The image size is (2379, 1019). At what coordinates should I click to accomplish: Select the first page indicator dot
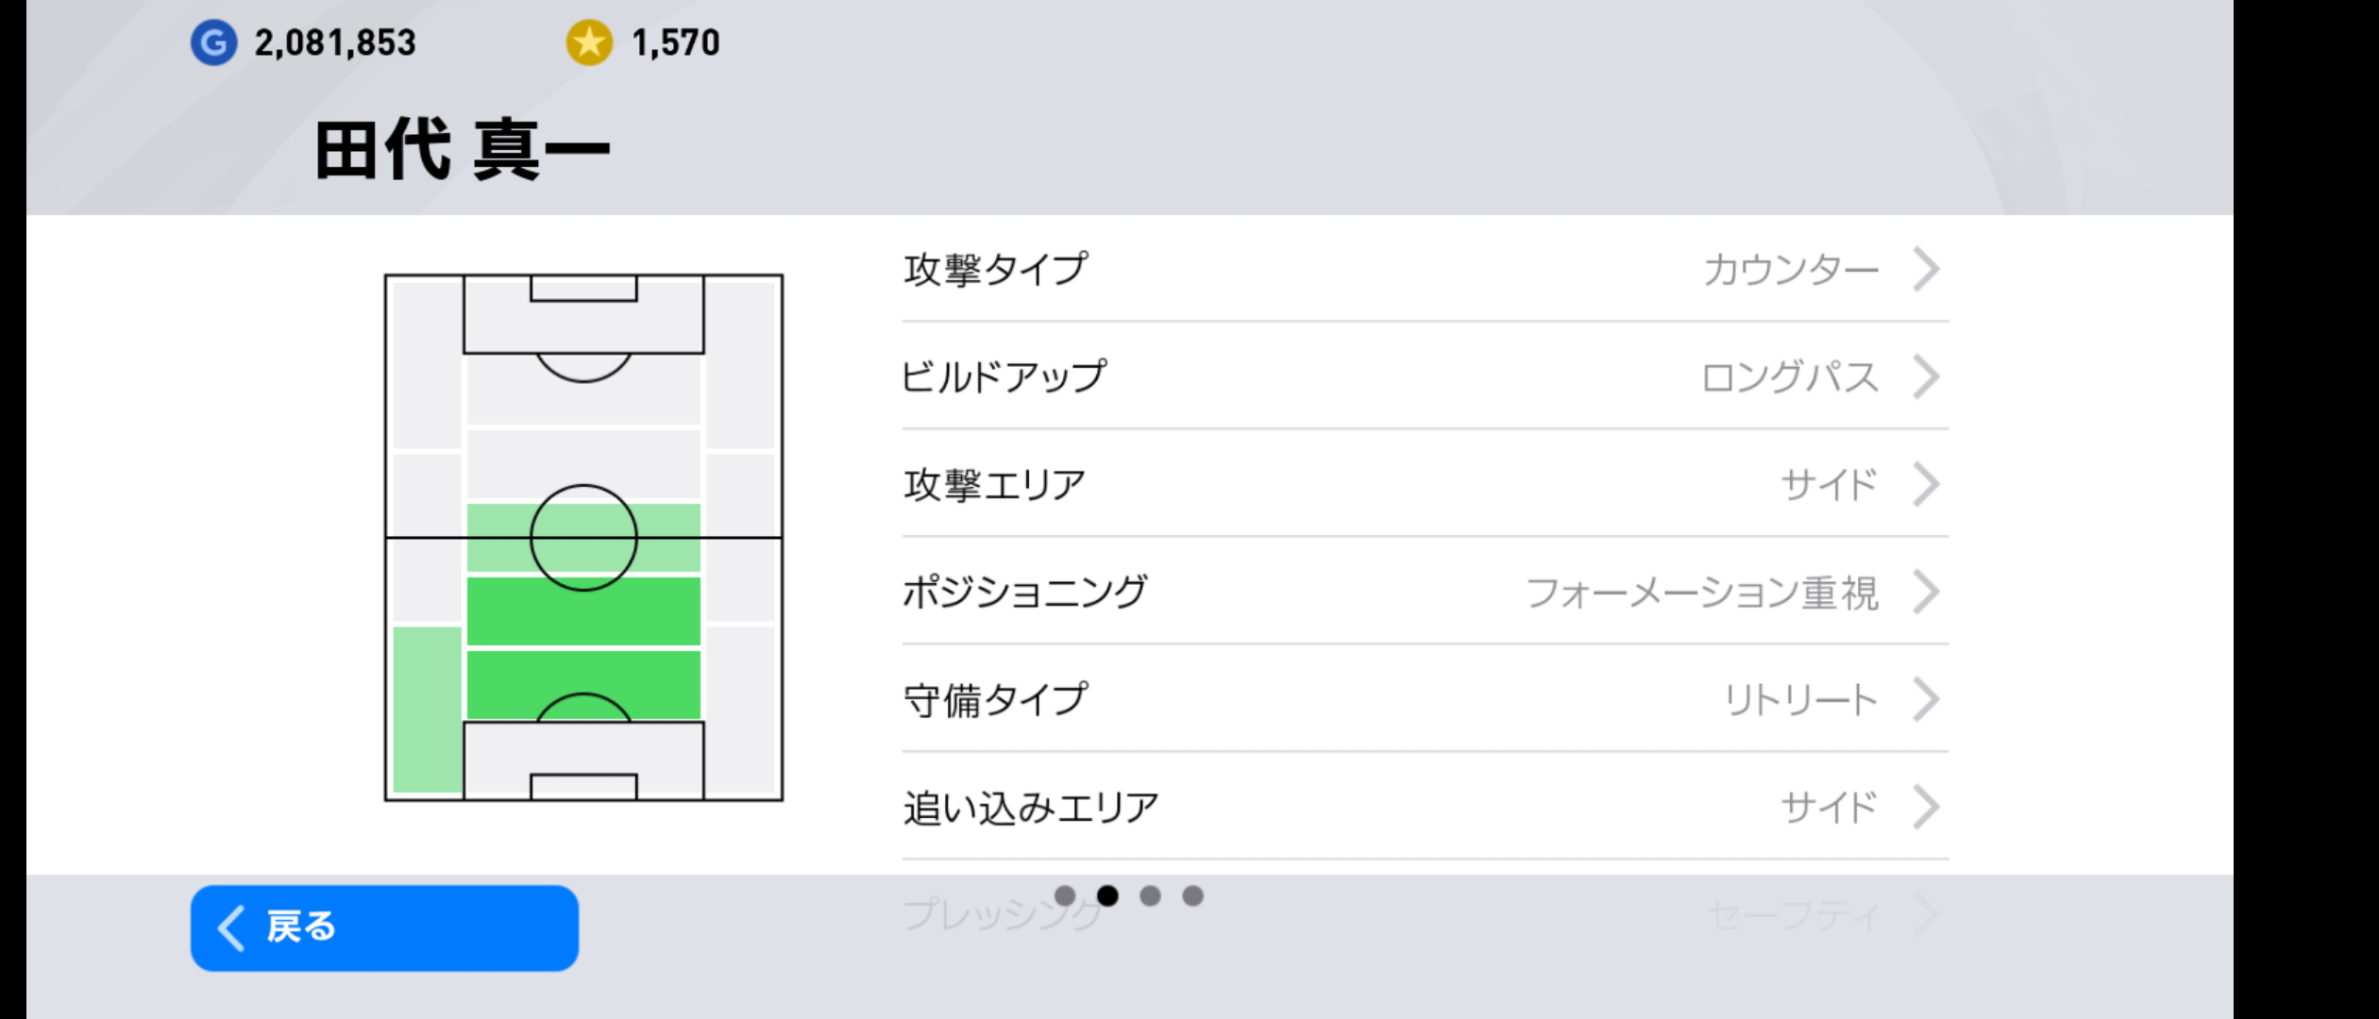tap(1065, 895)
